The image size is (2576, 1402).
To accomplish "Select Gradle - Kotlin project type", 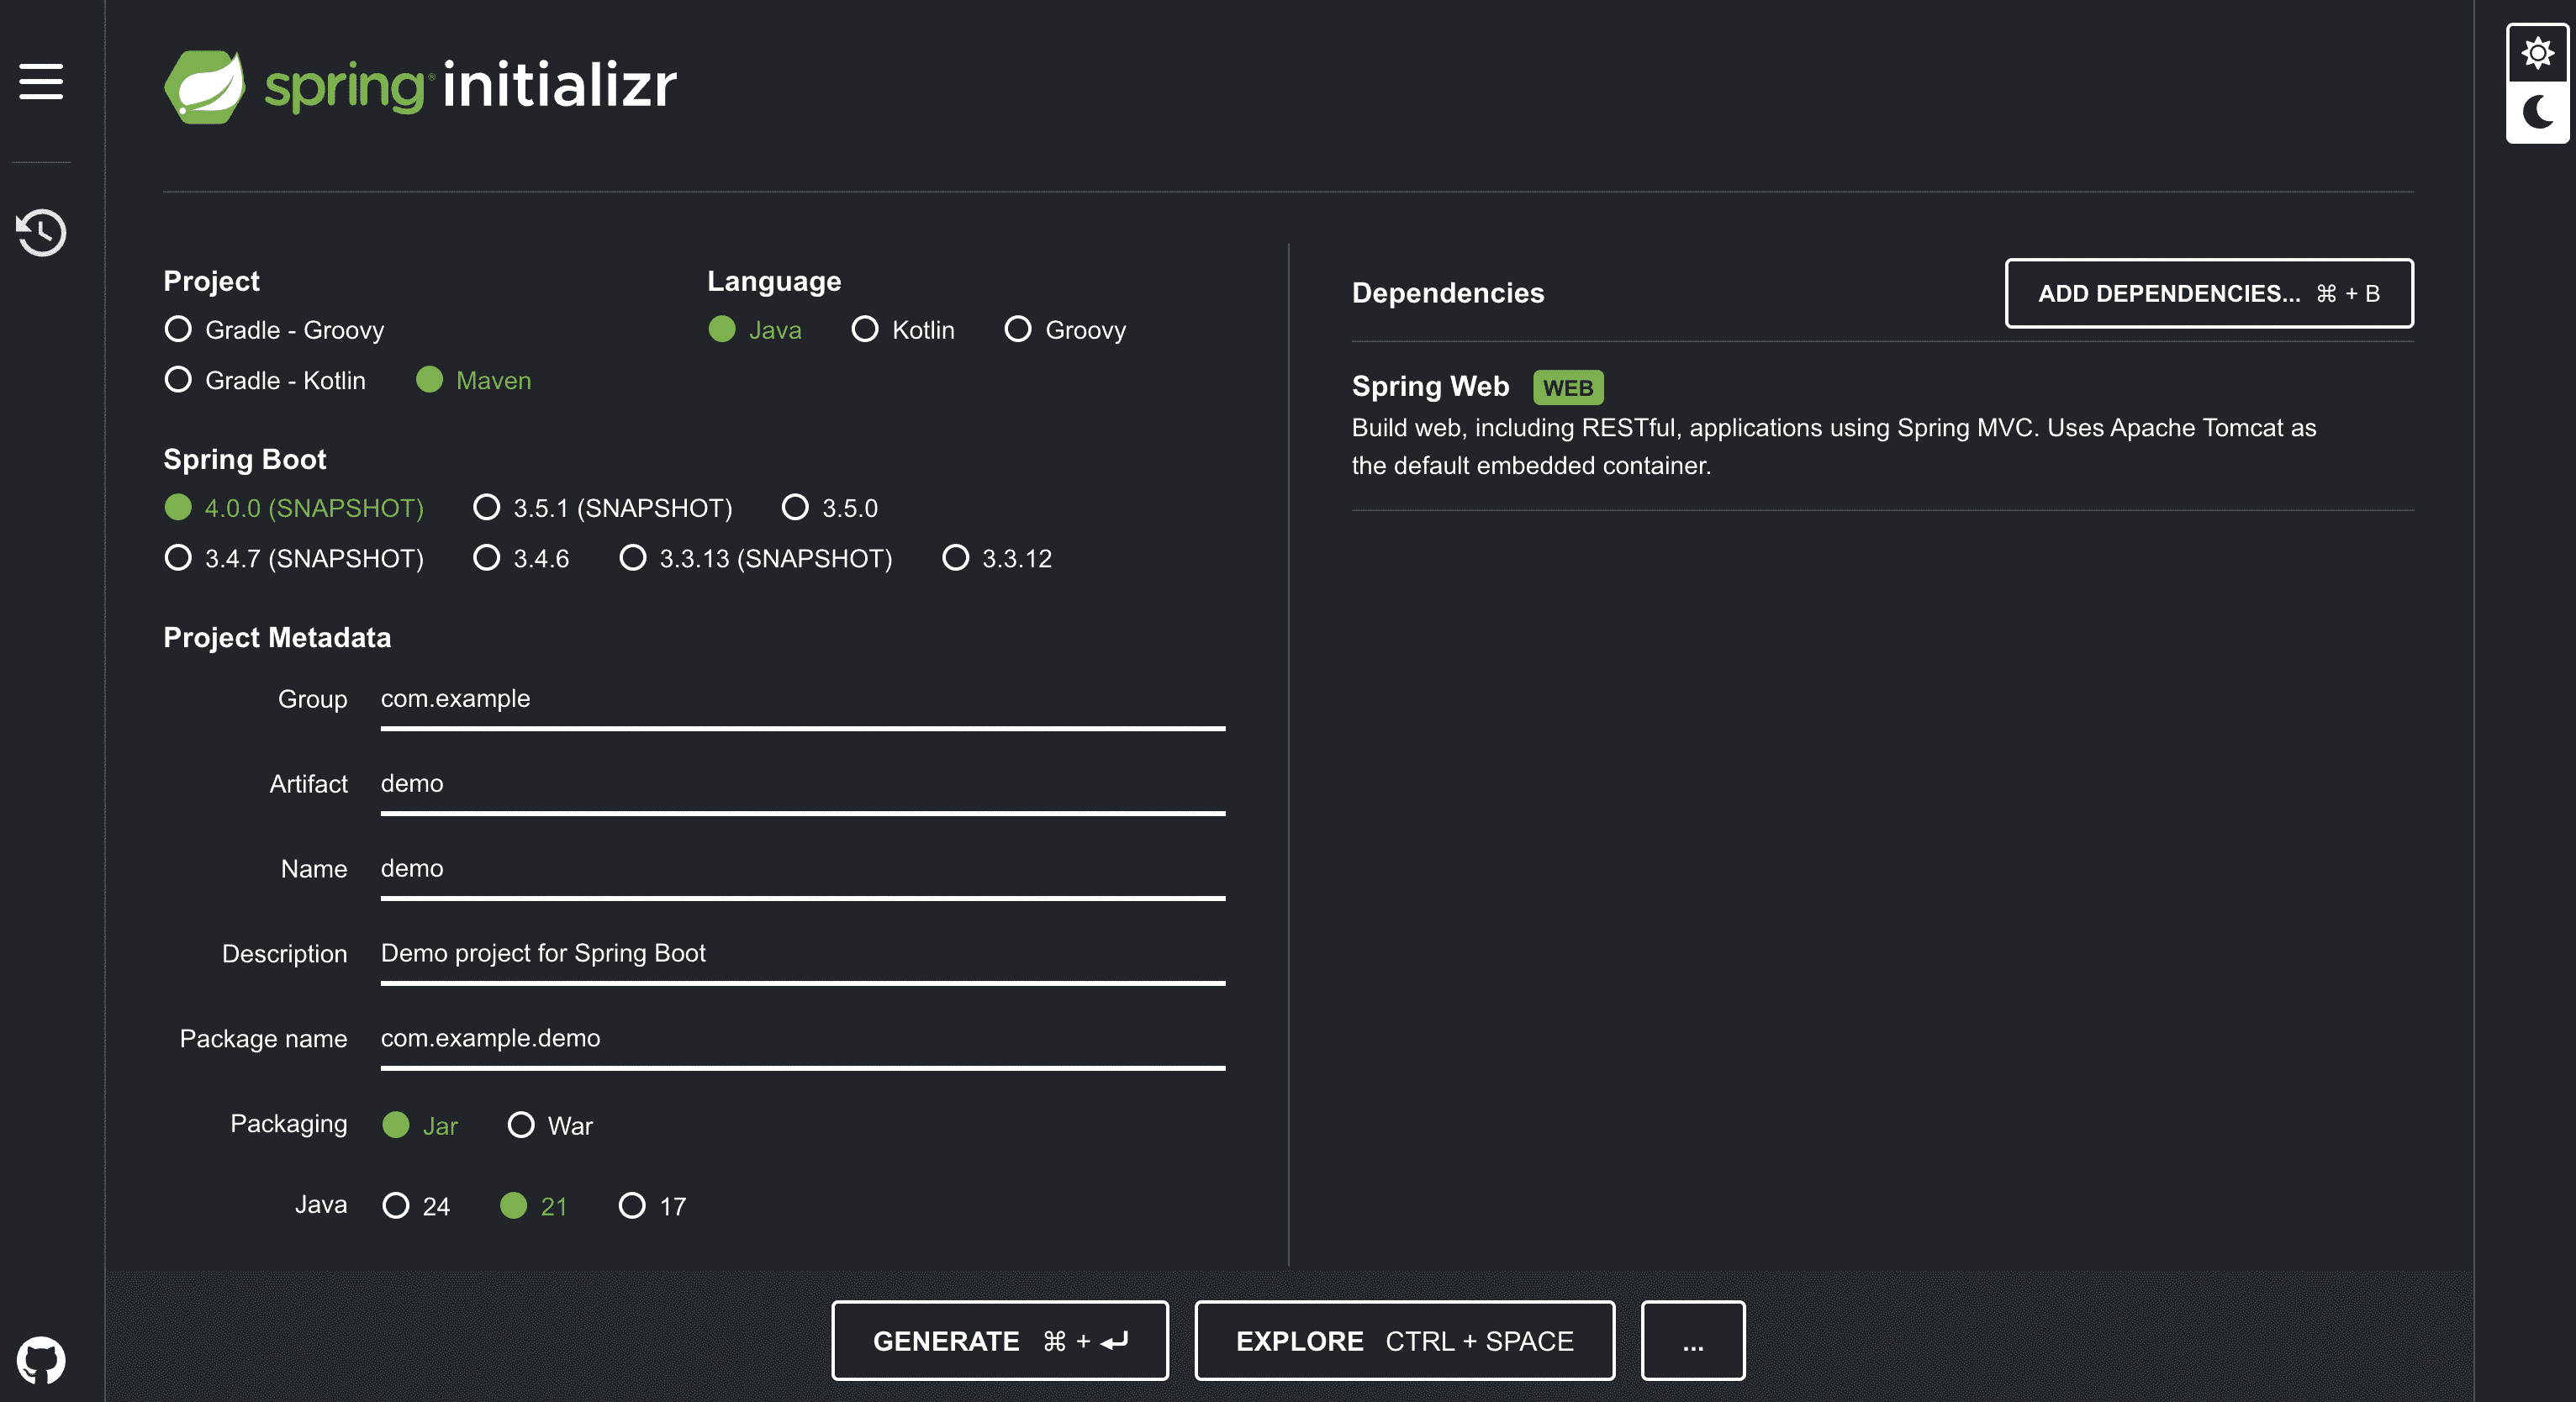I will [x=179, y=380].
